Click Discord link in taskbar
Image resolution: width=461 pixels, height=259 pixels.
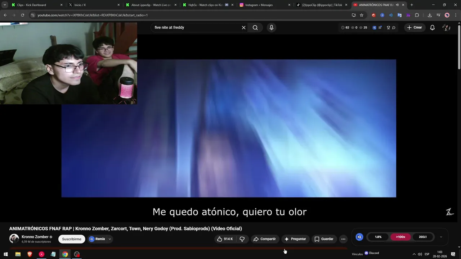(372, 253)
